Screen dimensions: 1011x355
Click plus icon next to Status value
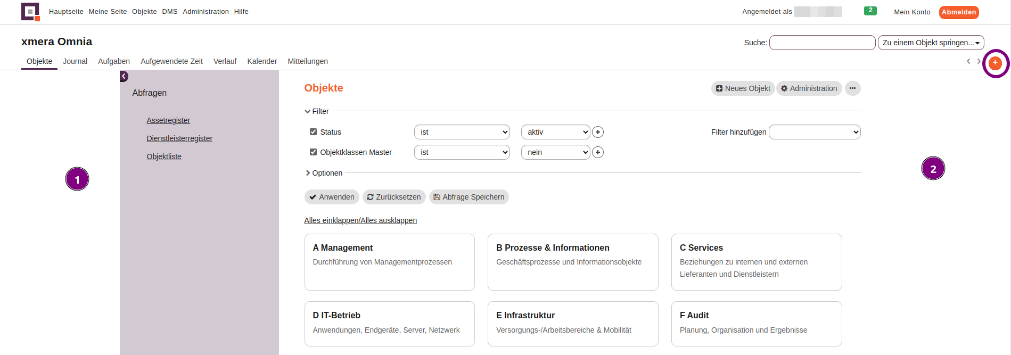(x=598, y=132)
